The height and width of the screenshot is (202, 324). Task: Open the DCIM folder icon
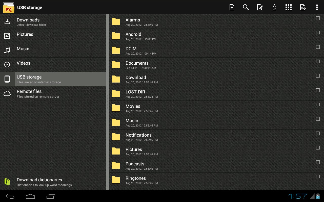[116, 50]
